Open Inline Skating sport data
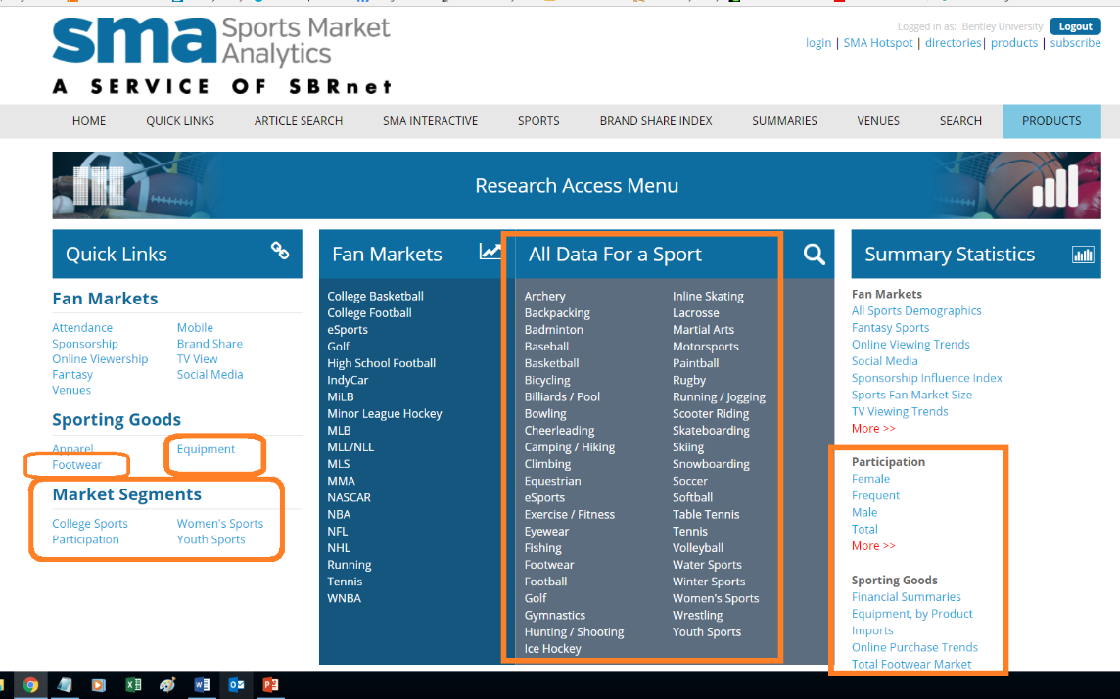Screen dimensions: 1120x699 [x=708, y=297]
